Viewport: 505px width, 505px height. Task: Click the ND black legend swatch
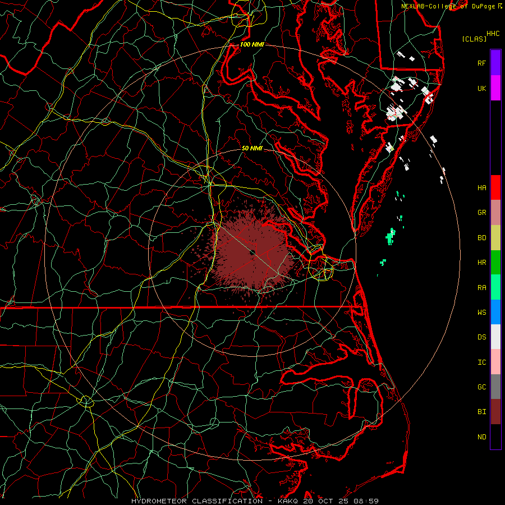pyautogui.click(x=495, y=437)
